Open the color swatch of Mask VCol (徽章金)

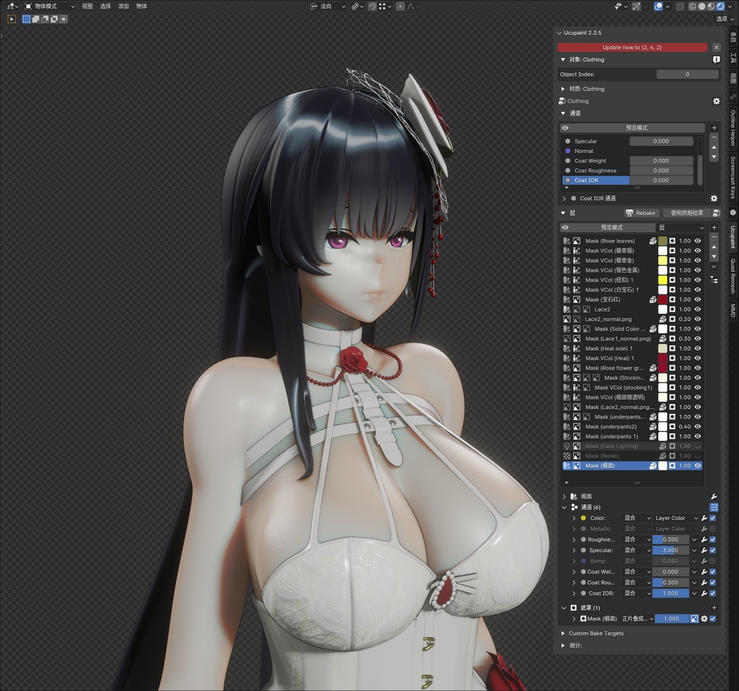point(663,260)
